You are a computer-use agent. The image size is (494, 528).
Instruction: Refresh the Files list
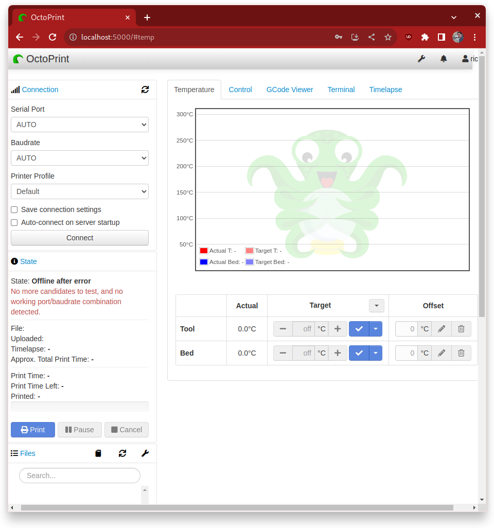coord(122,453)
